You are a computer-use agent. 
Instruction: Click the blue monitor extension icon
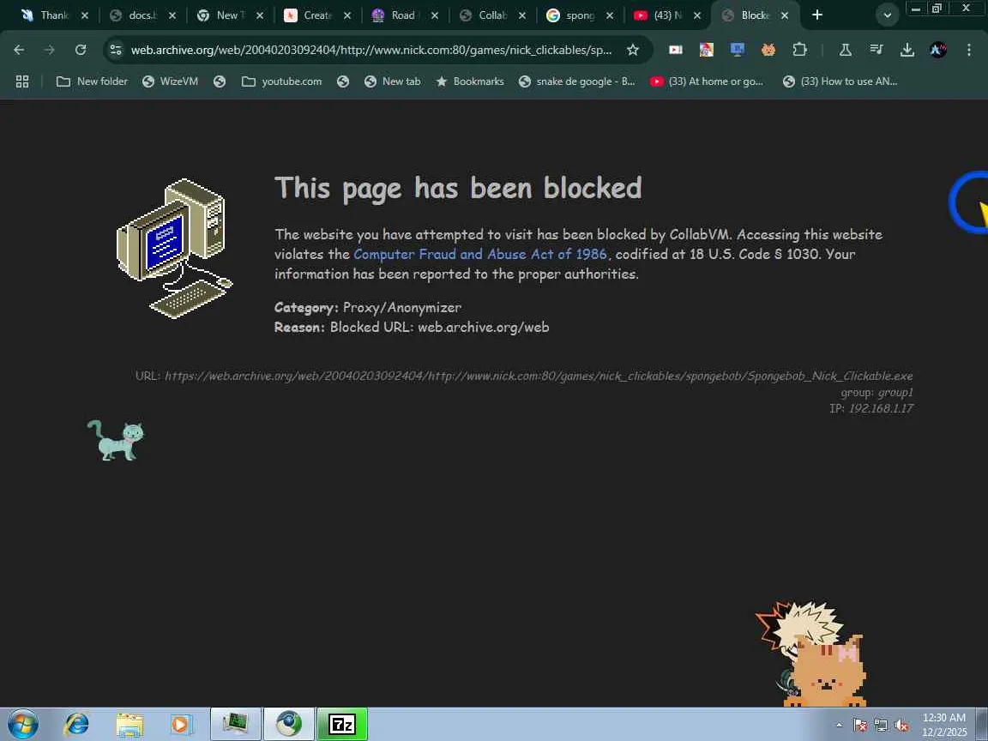tap(738, 50)
